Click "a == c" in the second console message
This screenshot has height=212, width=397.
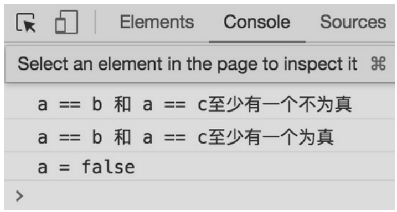pyautogui.click(x=175, y=137)
